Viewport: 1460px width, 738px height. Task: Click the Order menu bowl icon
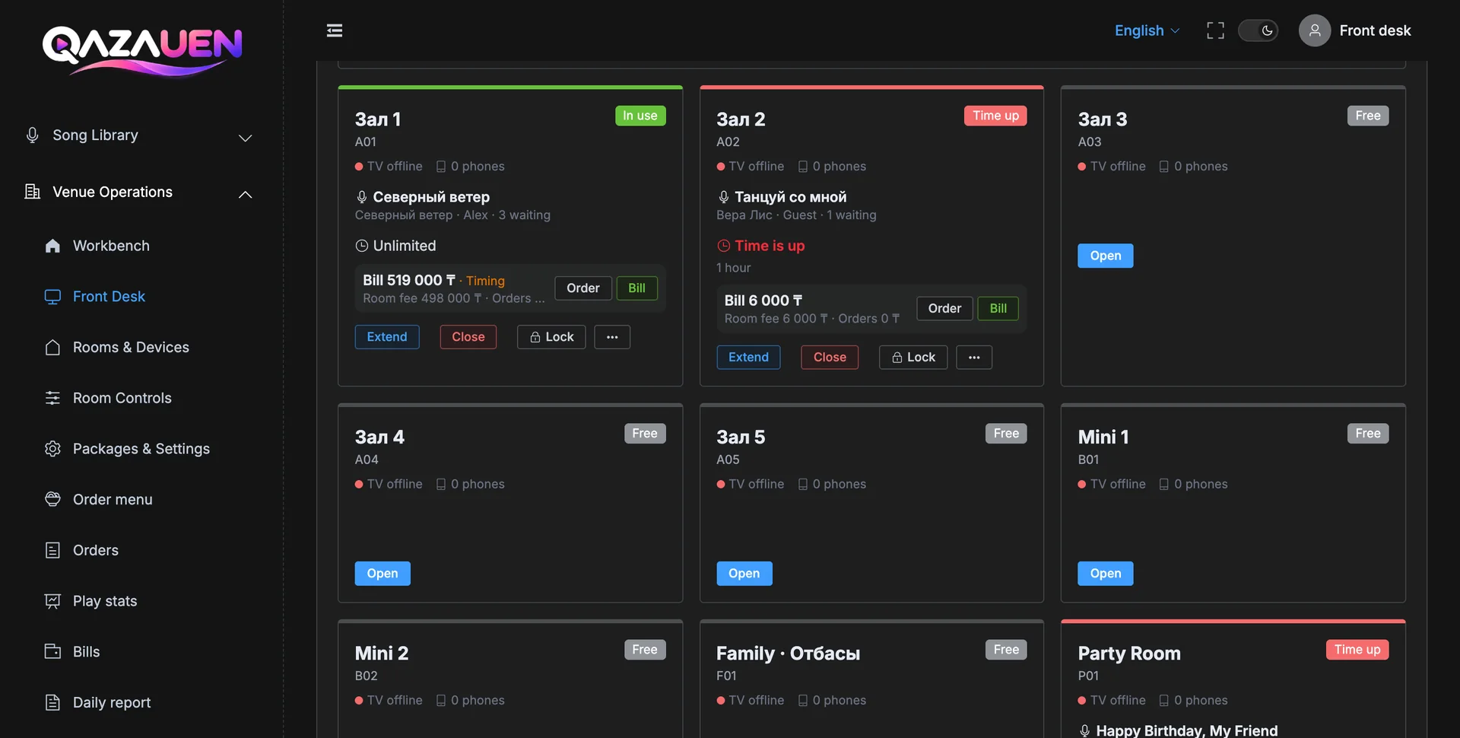(52, 499)
